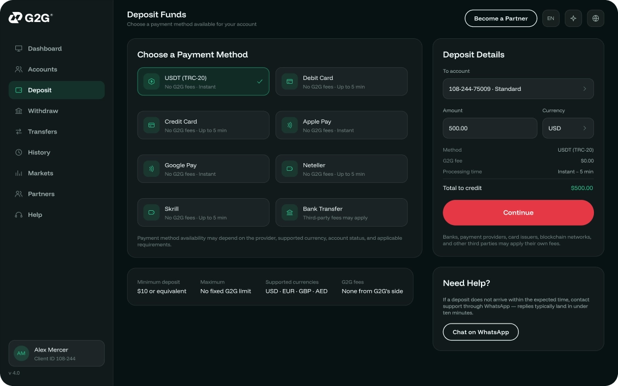Click USD · EUR · GBP · AED supported currencies
This screenshot has height=386, width=618.
click(296, 291)
